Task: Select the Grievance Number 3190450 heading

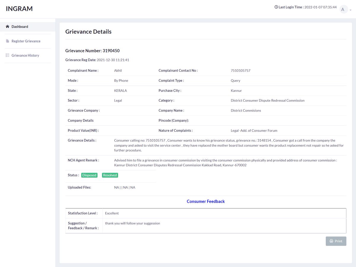Action: 92,51
